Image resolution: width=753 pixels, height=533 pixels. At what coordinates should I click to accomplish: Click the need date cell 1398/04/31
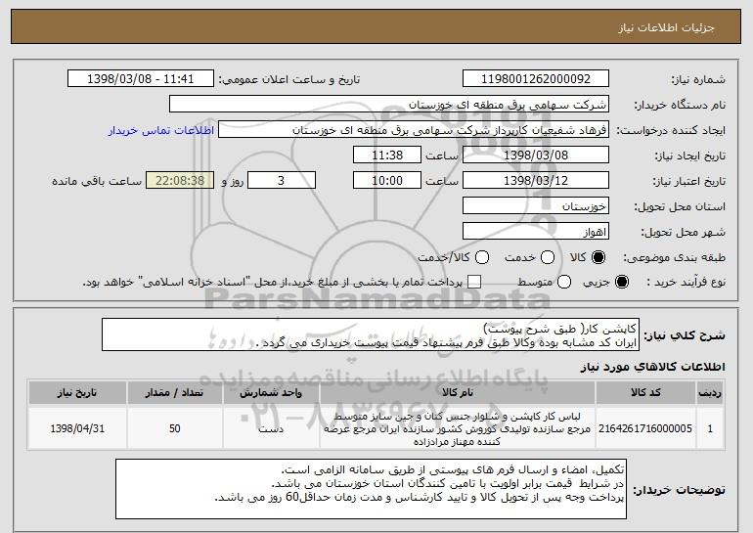(x=77, y=428)
